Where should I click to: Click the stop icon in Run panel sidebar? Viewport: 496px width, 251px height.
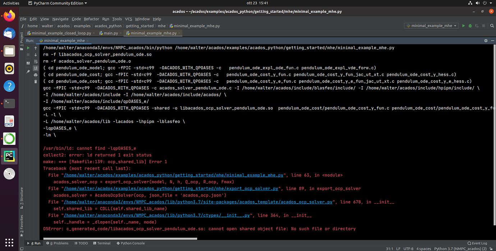pyautogui.click(x=28, y=55)
